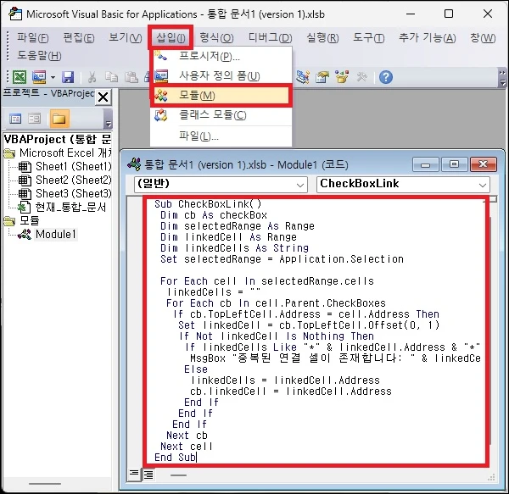Click the Copy icon in toolbar

click(111, 77)
